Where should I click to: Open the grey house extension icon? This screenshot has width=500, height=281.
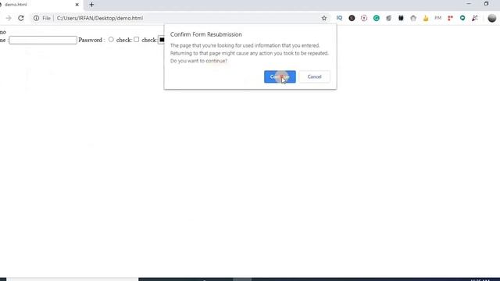[413, 18]
